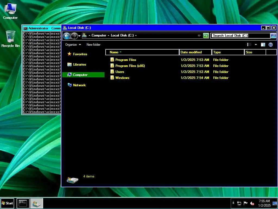278x209 pixels.
Task: Show hidden tray icons arrow
Action: [233, 203]
